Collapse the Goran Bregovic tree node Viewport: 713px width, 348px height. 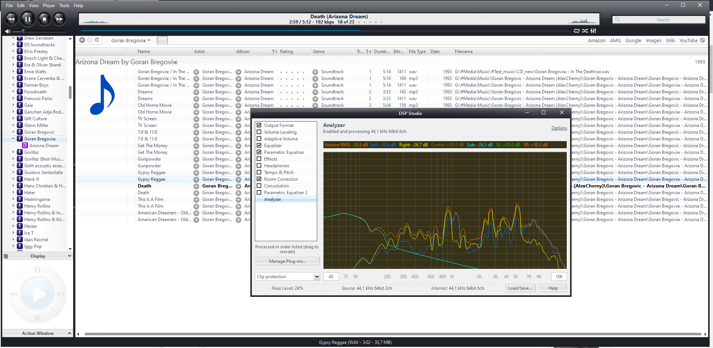pos(13,139)
